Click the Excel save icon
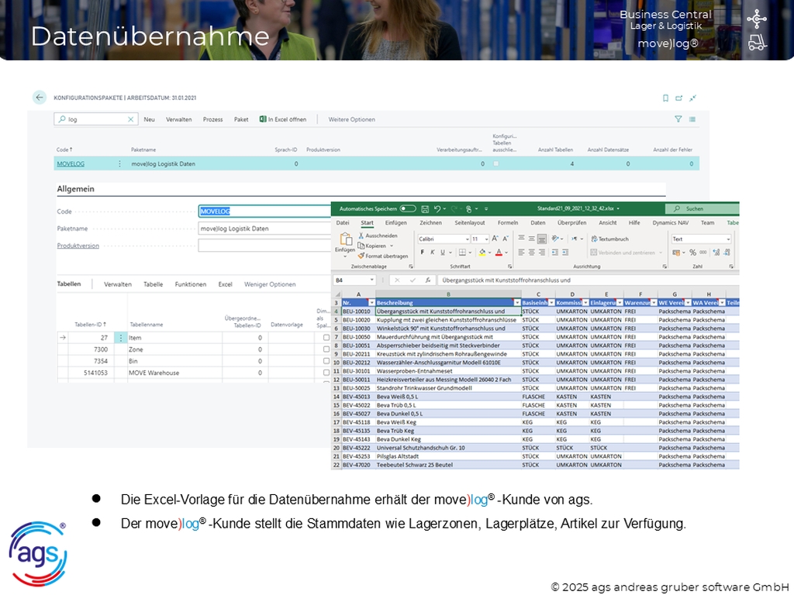Viewport: 794px width, 595px height. (425, 208)
